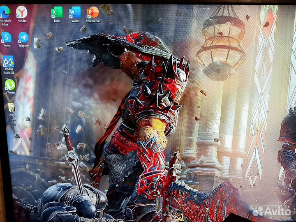
Task: Click the "uTorrent" label text
Action: click(x=10, y=93)
